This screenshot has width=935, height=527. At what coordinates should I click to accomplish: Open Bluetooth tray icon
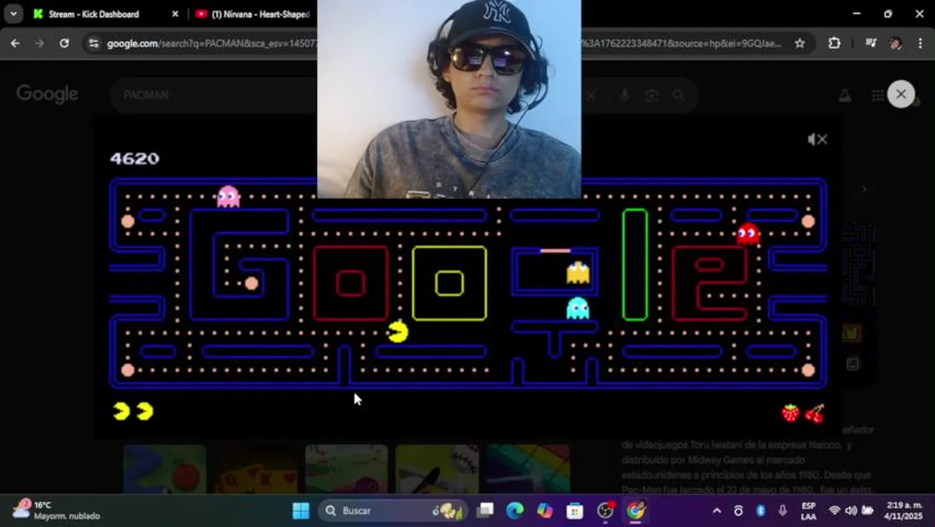tap(760, 510)
